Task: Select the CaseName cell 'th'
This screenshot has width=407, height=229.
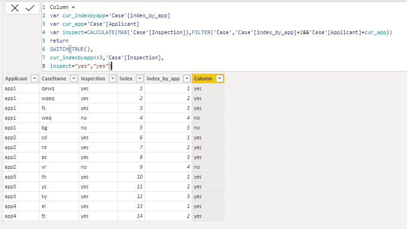Action: pos(59,177)
